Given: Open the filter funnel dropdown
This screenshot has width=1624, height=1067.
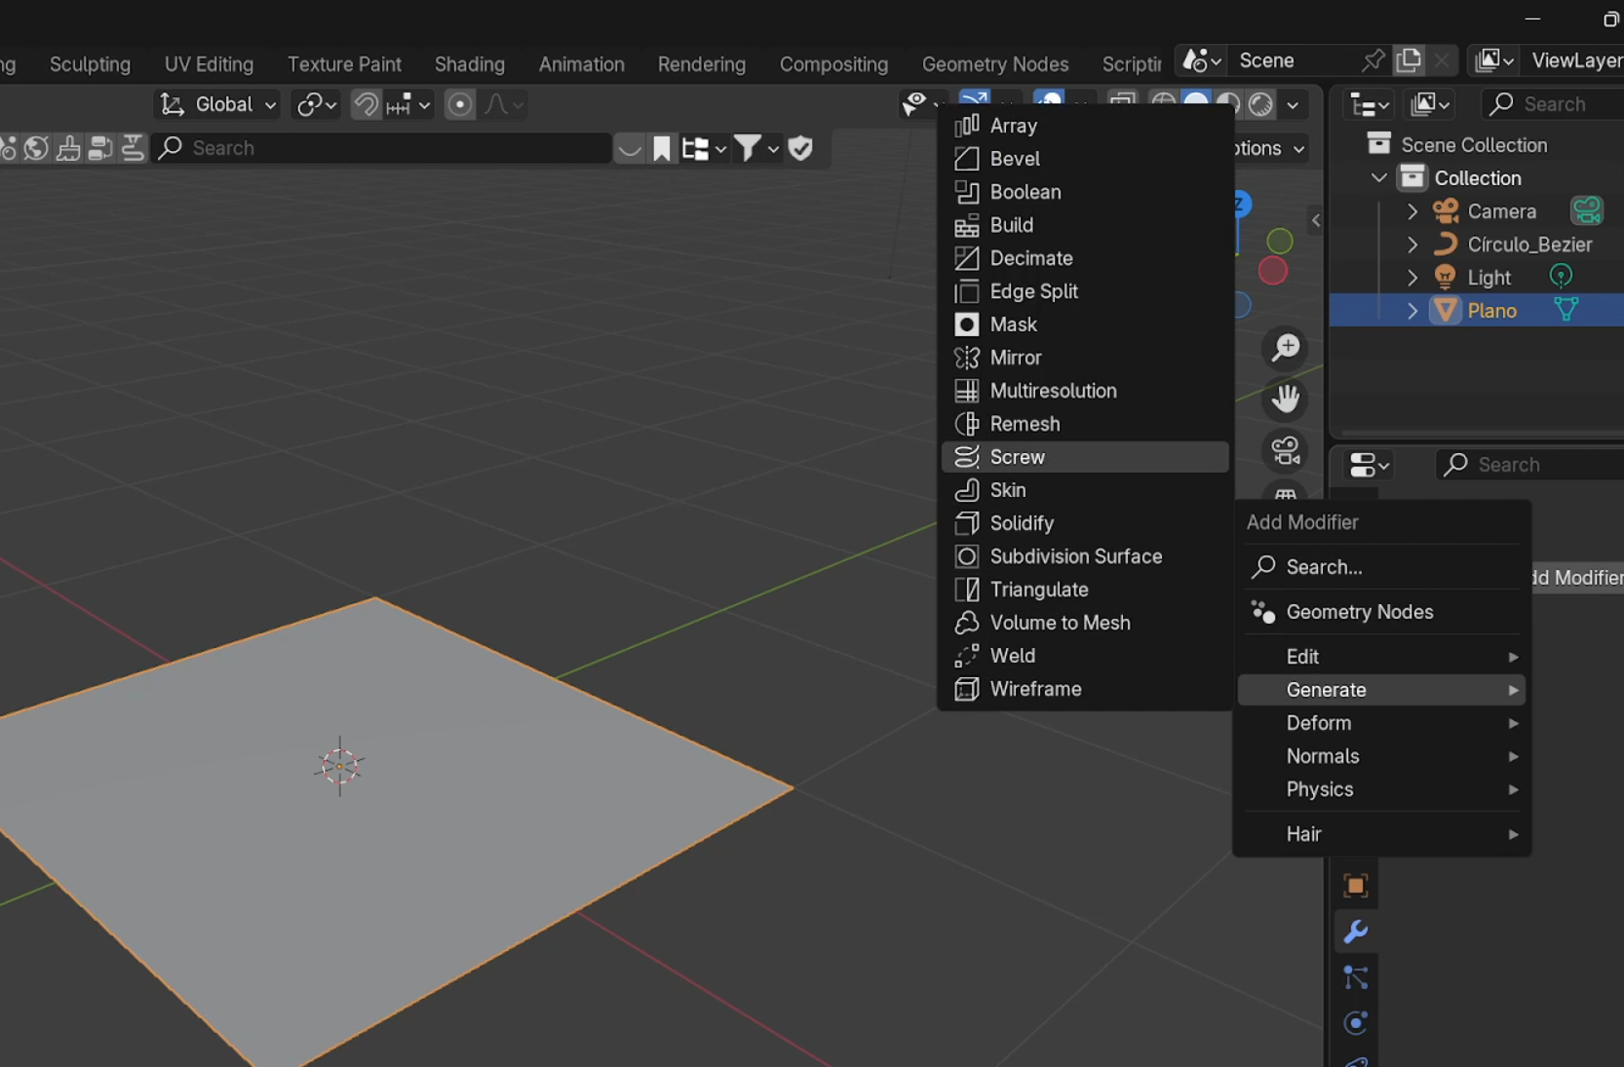Looking at the screenshot, I should (x=756, y=148).
